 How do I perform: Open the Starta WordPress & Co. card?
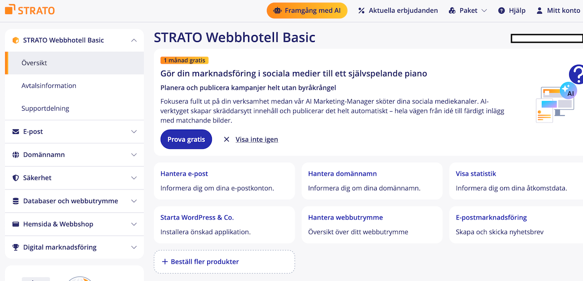(225, 225)
